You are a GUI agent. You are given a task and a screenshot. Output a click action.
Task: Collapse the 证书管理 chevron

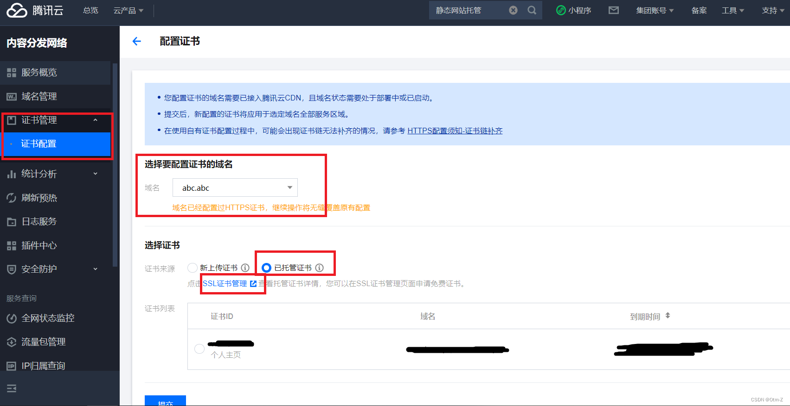[96, 120]
